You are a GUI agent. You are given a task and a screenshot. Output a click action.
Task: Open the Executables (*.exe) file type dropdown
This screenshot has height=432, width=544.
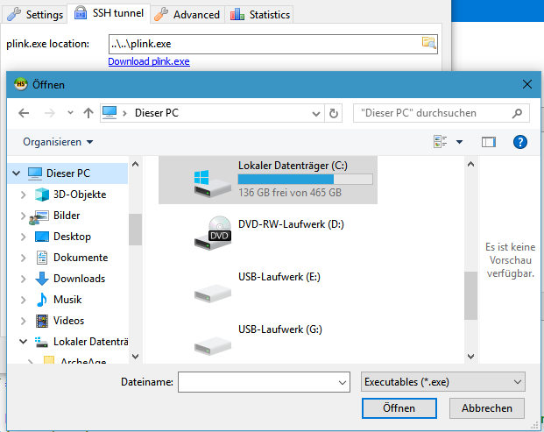tap(442, 382)
